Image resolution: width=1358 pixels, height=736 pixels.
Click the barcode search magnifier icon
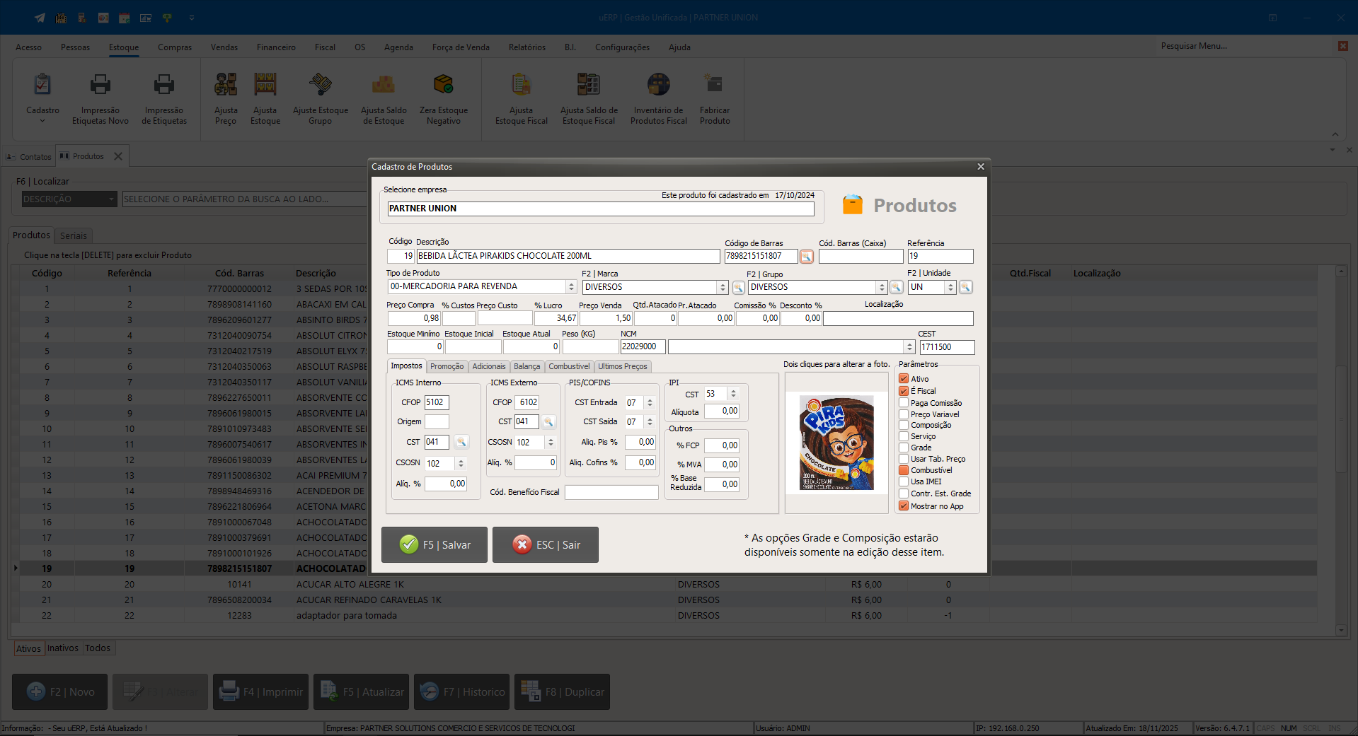click(806, 257)
